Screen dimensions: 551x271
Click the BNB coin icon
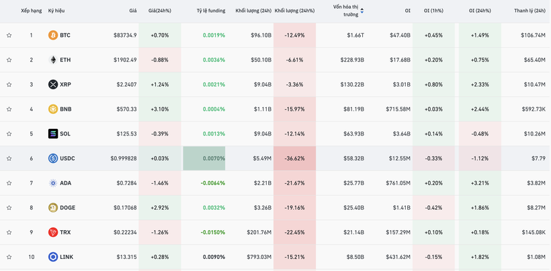[53, 109]
